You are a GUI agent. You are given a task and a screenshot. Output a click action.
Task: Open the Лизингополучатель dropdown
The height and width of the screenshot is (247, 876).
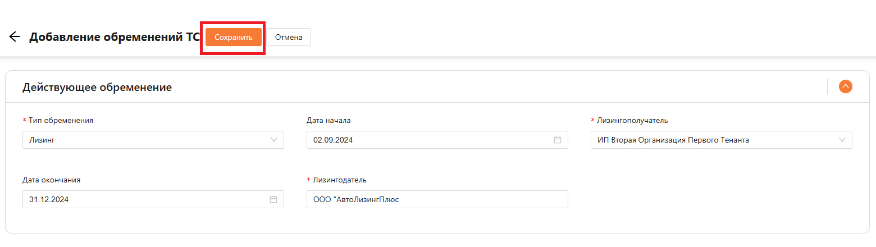(x=713, y=140)
